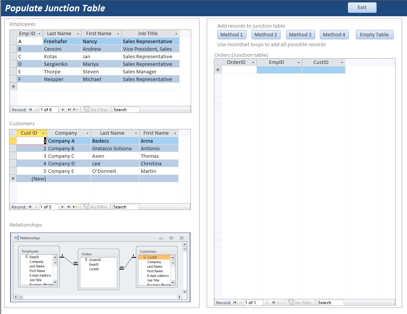Click the Relationships icon in its title bar
The image size is (407, 314).
(16, 238)
